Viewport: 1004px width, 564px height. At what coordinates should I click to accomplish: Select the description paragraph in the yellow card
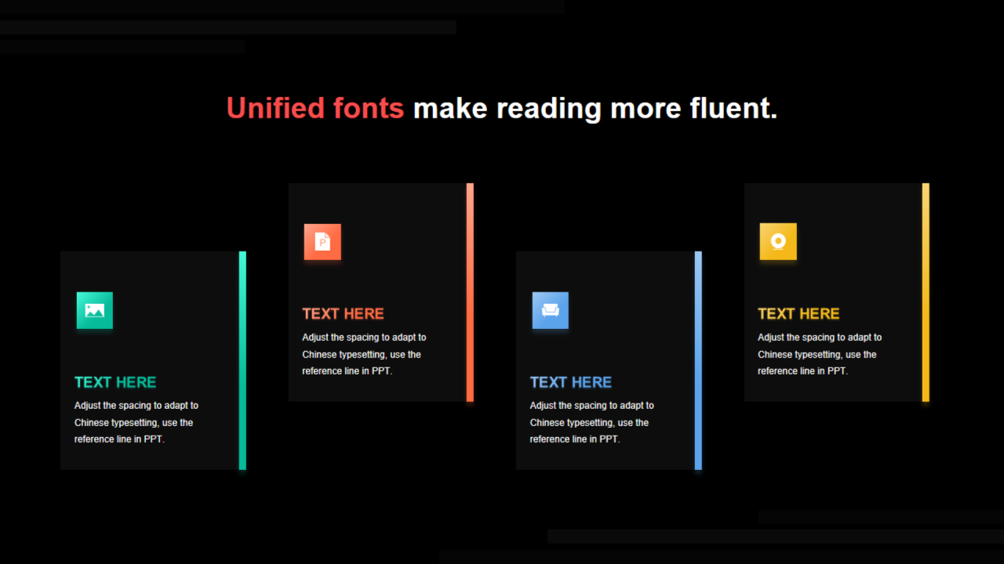819,354
